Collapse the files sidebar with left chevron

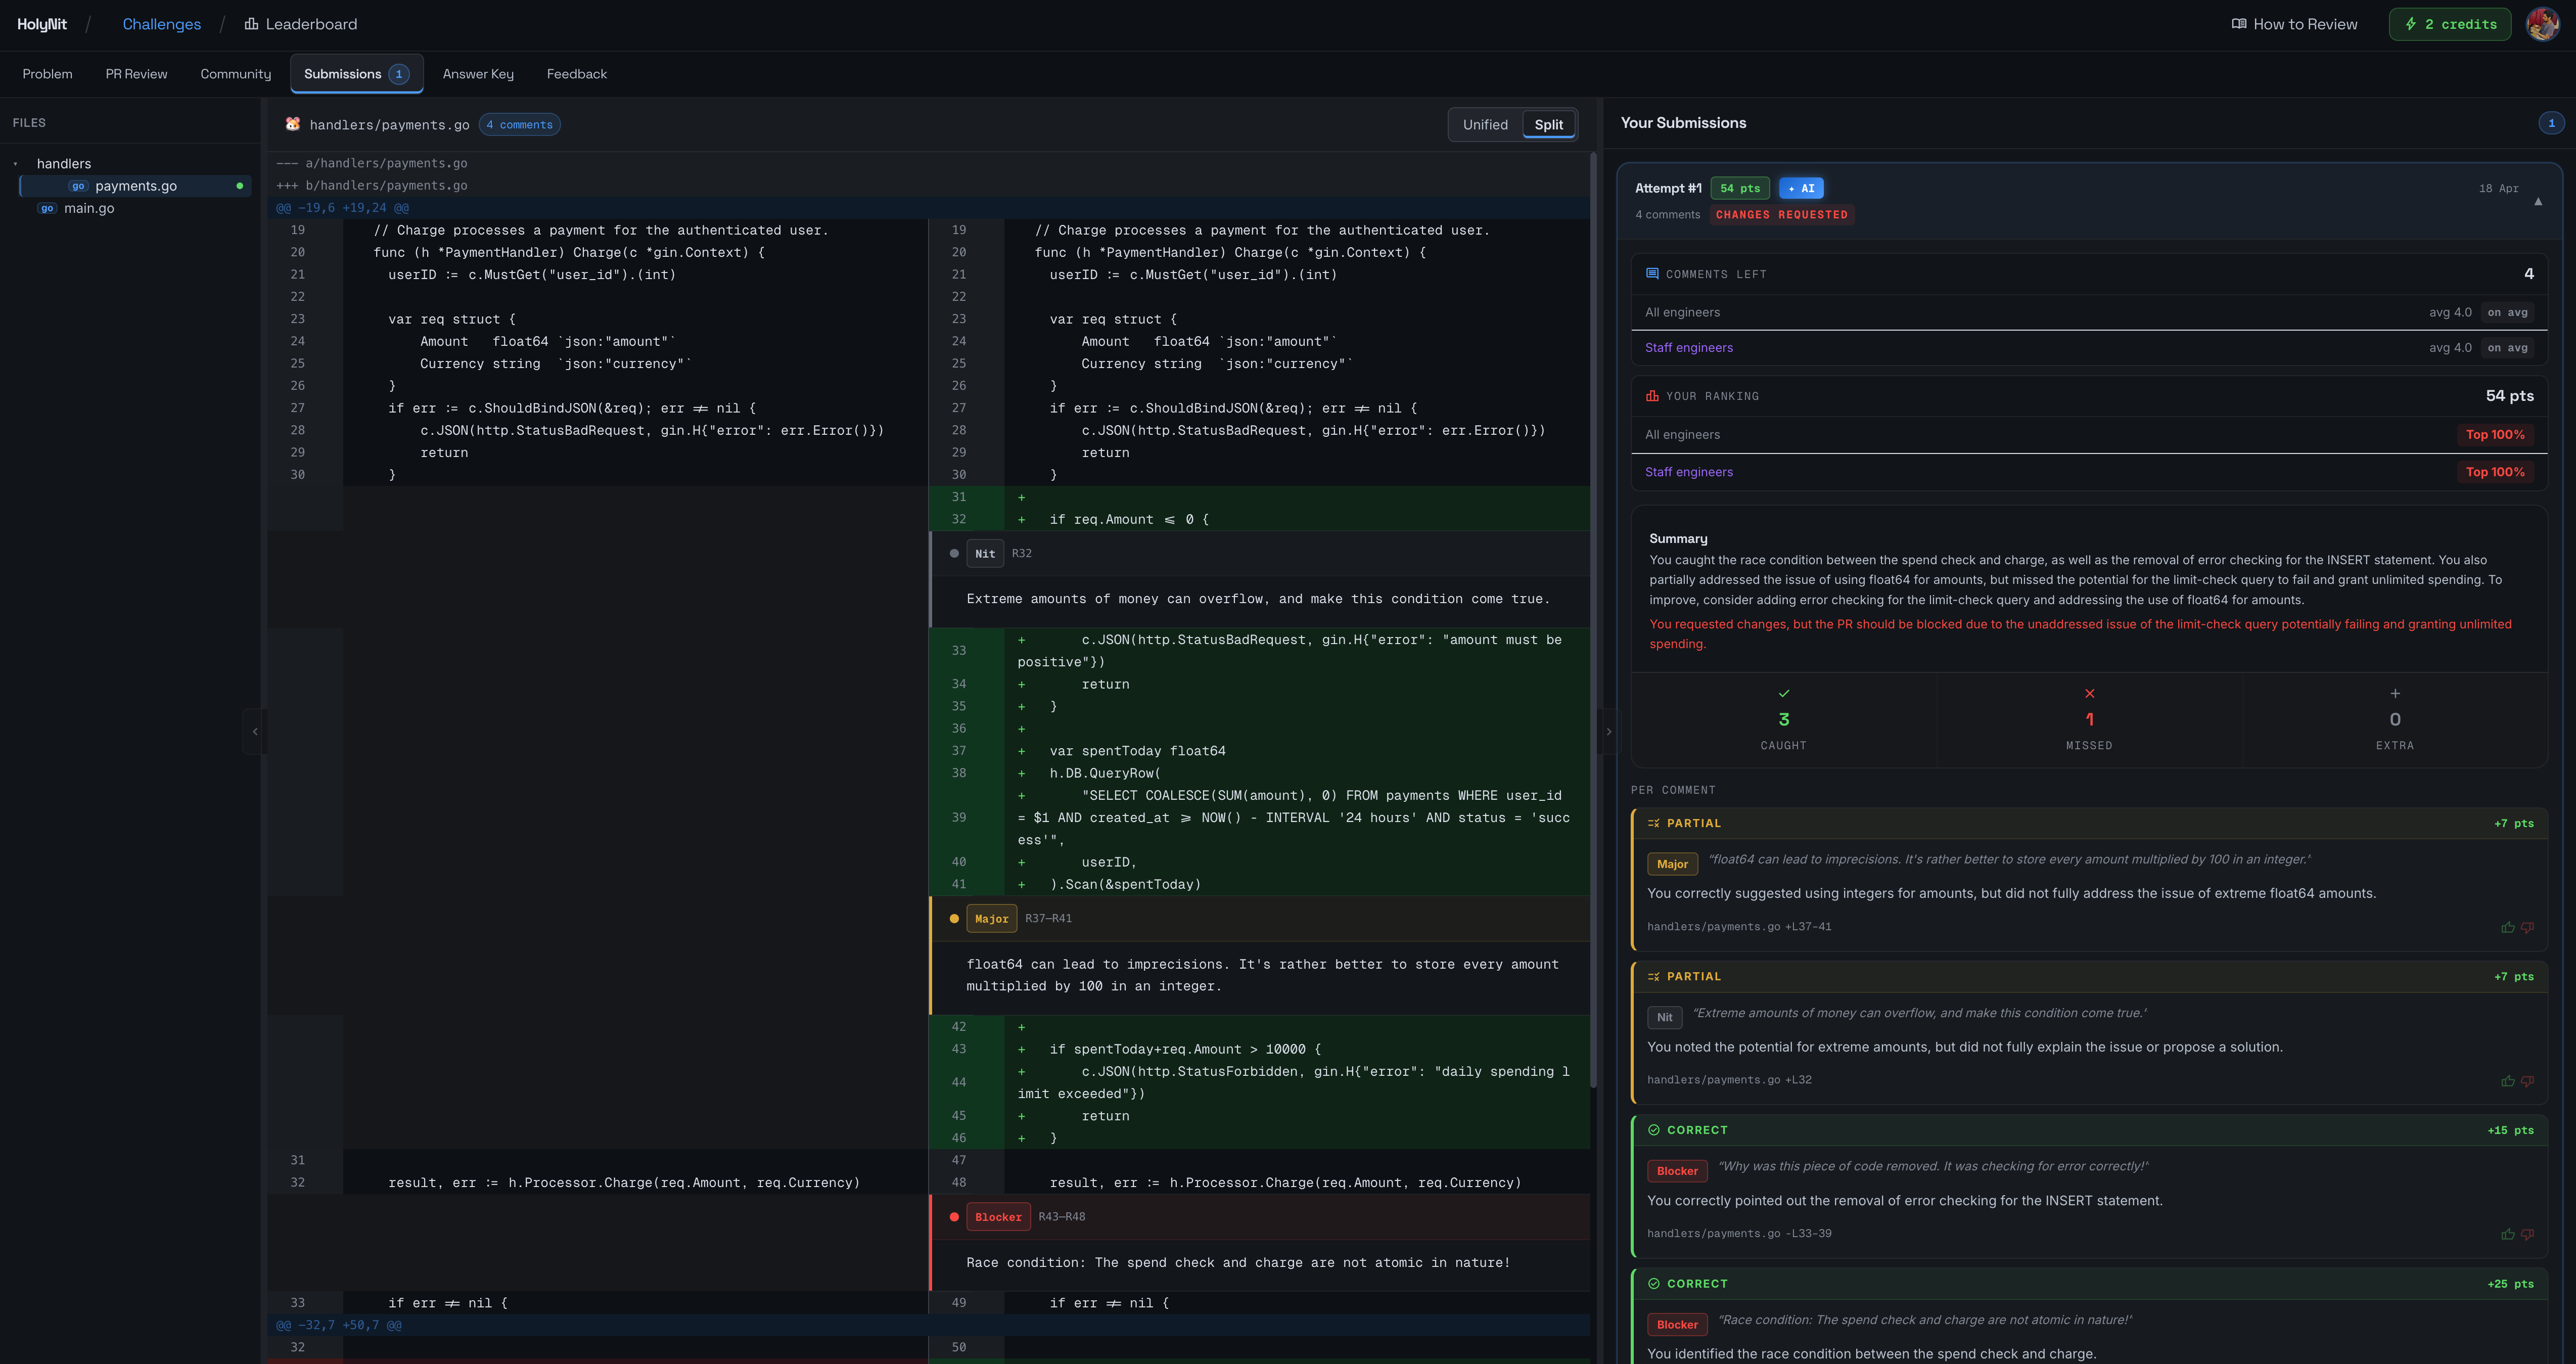pos(255,731)
